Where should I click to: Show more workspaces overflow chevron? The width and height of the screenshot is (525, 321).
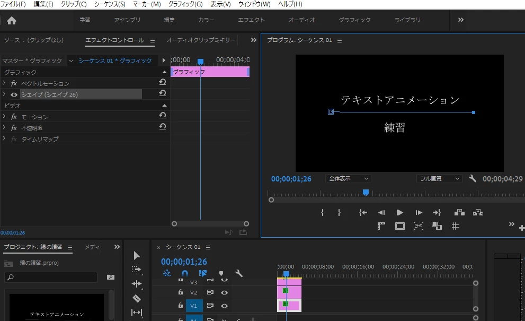point(461,20)
